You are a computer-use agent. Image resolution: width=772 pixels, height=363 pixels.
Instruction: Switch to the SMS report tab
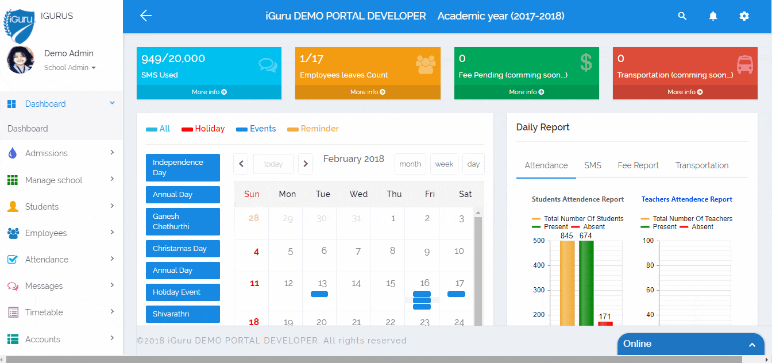coord(593,165)
